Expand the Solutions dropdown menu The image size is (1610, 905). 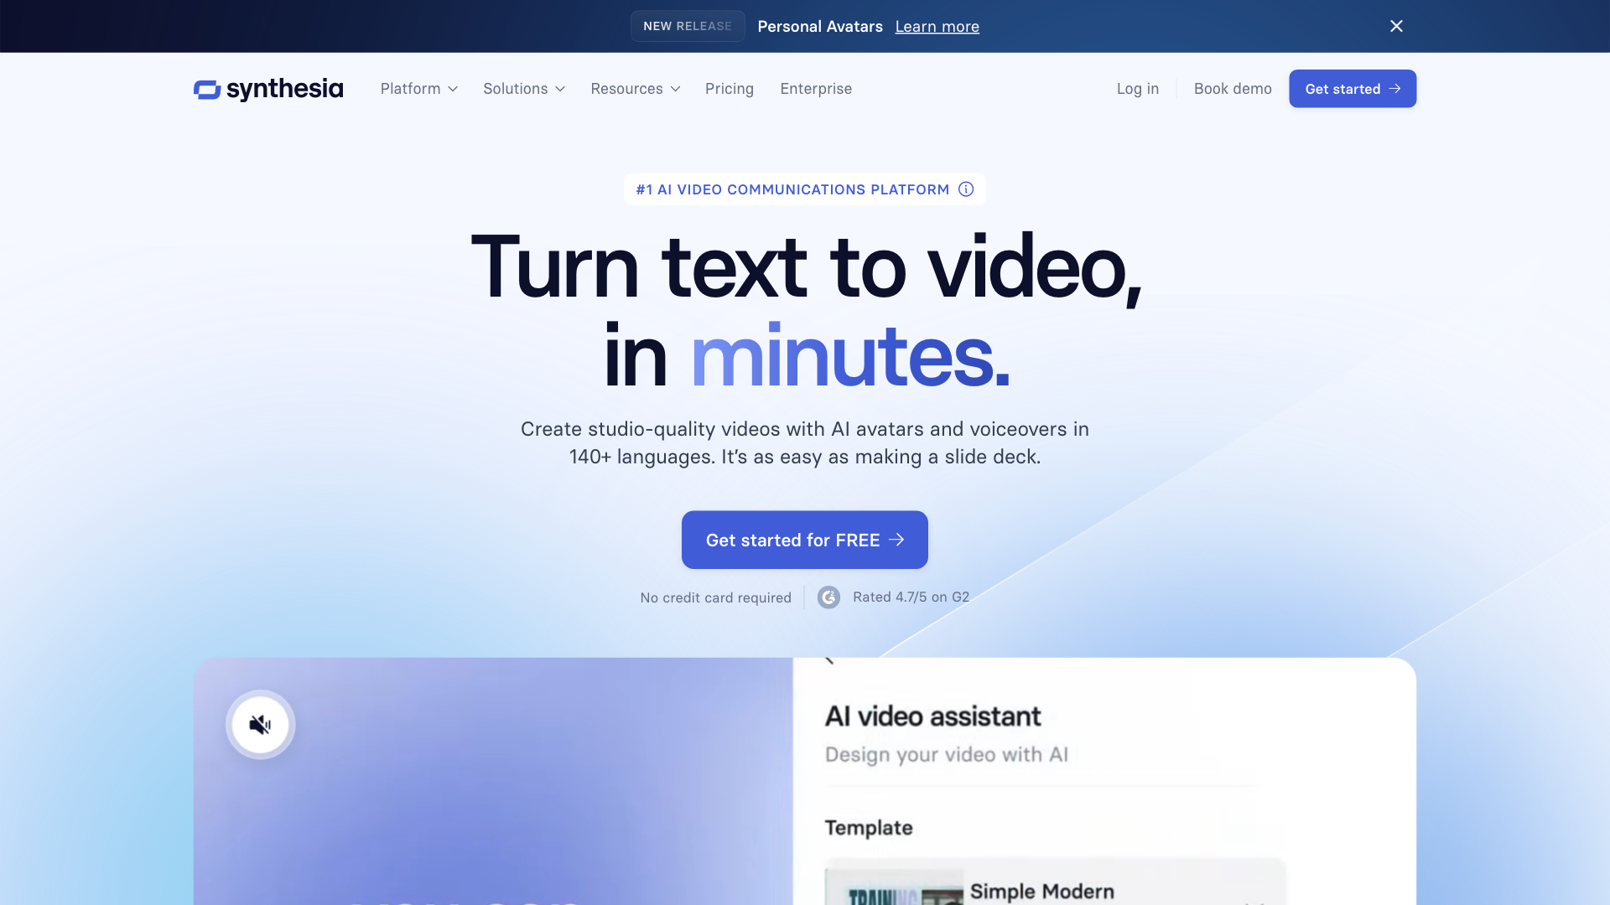click(524, 88)
